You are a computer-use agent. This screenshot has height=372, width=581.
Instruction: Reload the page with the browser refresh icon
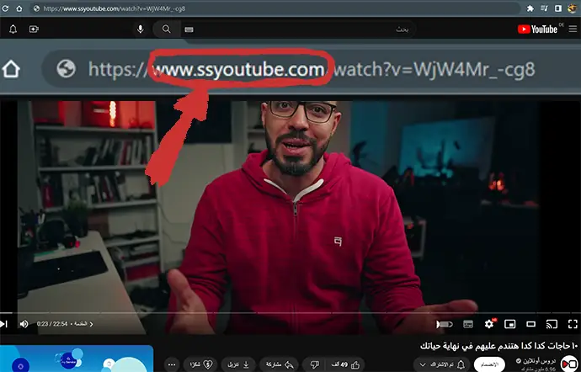[x=4, y=8]
